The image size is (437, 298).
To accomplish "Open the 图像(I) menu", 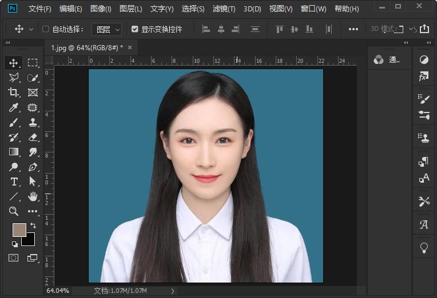I will pos(101,9).
